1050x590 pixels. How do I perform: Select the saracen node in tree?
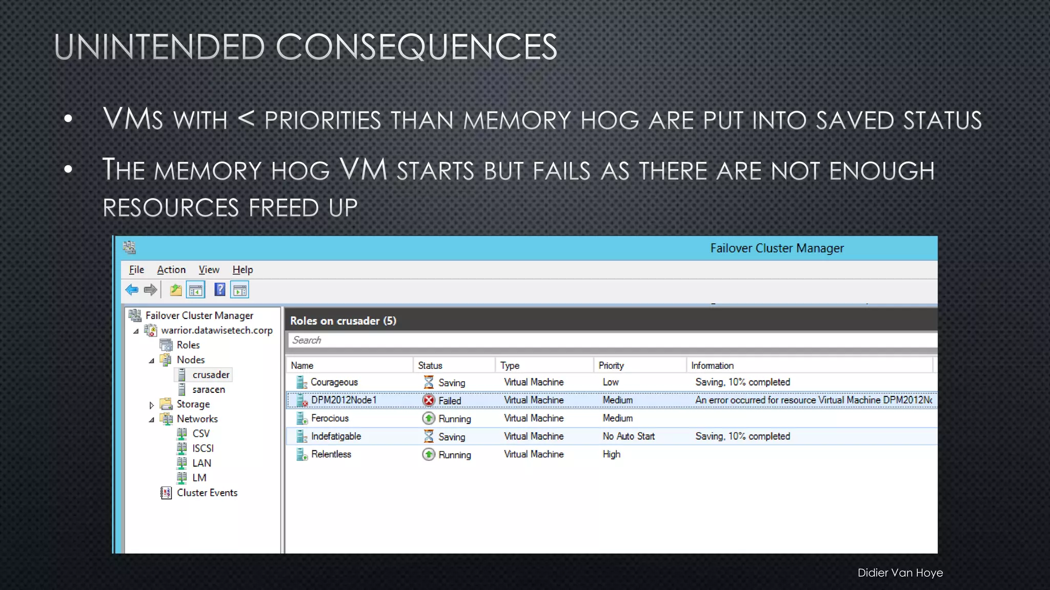click(209, 390)
